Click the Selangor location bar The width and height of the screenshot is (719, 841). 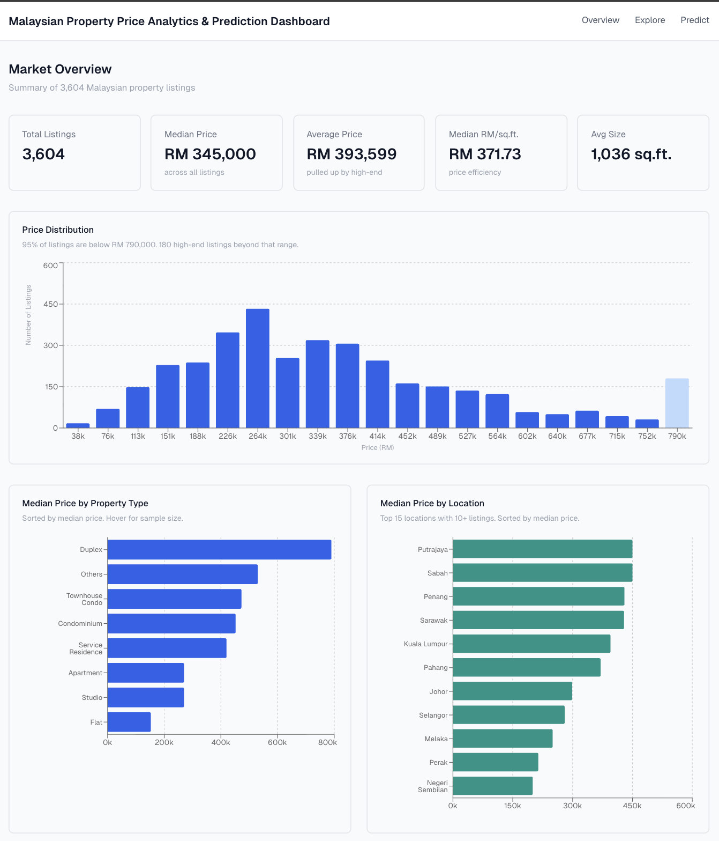(x=508, y=715)
